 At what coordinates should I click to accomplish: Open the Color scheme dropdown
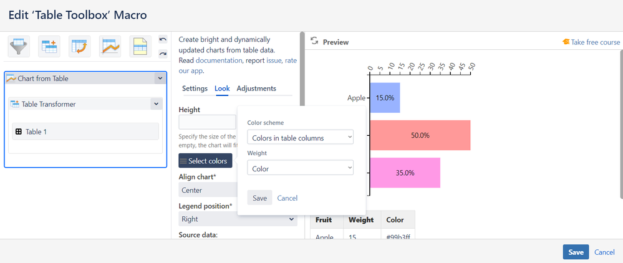tap(300, 138)
